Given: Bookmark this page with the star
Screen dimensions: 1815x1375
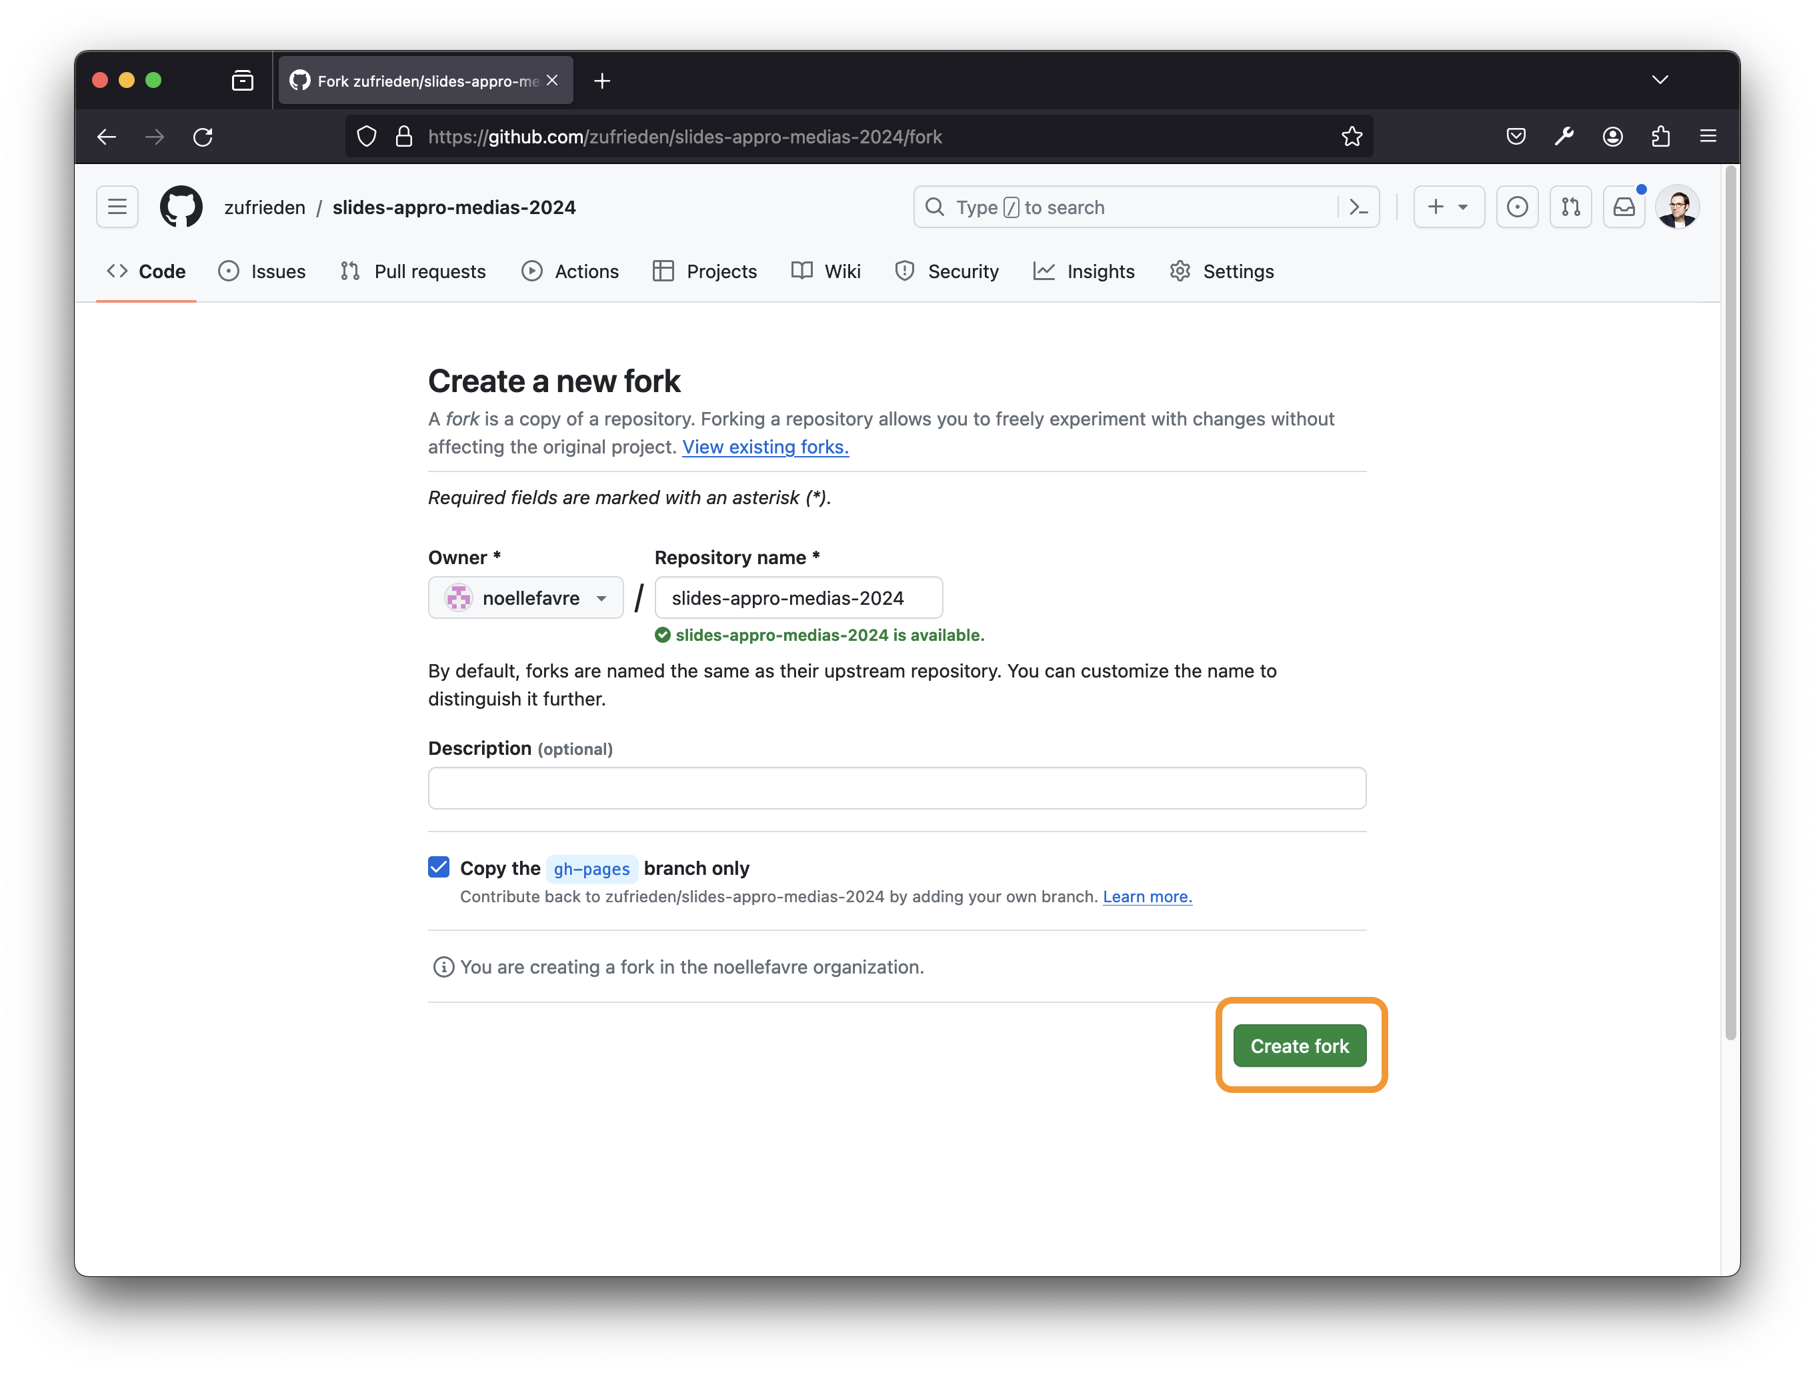Looking at the screenshot, I should tap(1352, 136).
